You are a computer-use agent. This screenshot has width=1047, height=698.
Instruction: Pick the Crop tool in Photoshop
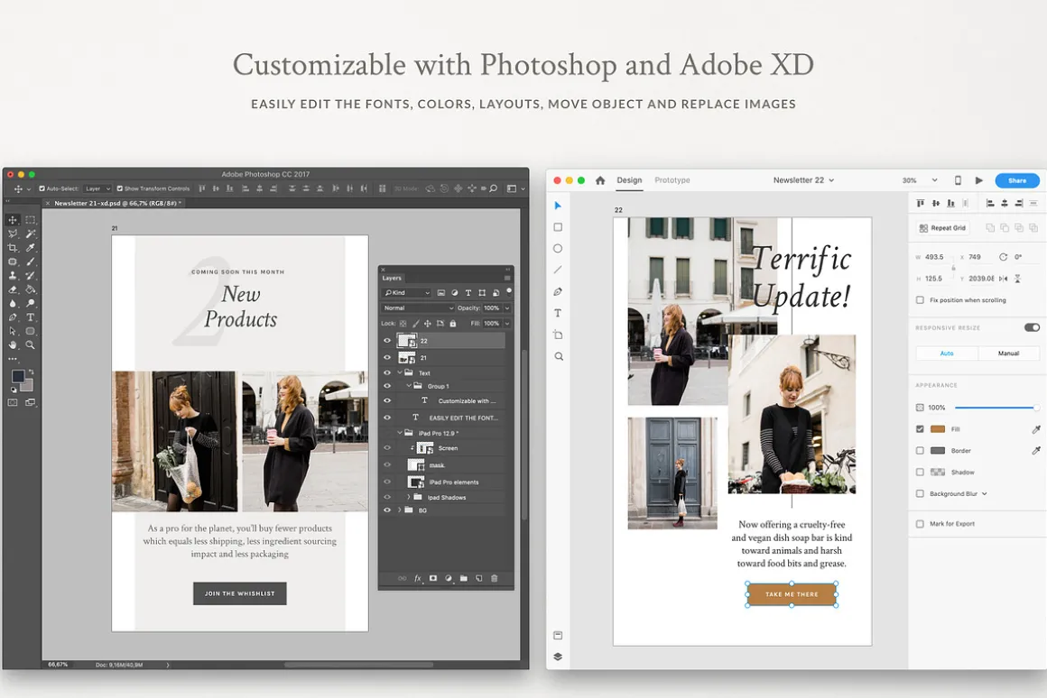click(13, 248)
